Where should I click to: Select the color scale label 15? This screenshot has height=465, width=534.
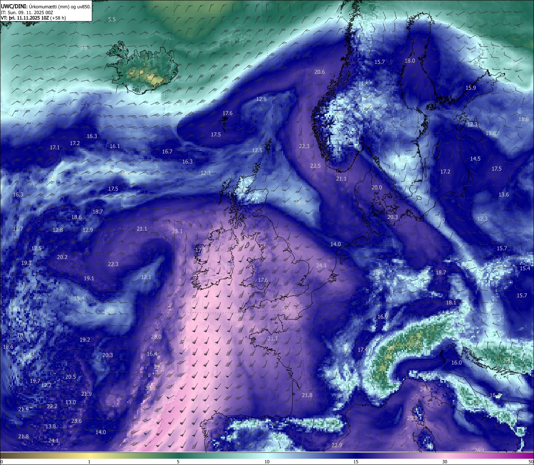tap(356, 462)
